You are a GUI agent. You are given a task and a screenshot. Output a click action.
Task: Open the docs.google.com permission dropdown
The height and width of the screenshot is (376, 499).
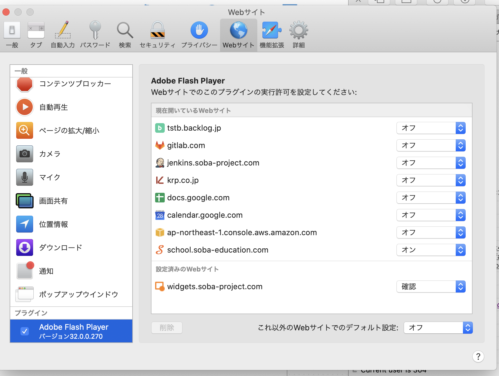[431, 198]
